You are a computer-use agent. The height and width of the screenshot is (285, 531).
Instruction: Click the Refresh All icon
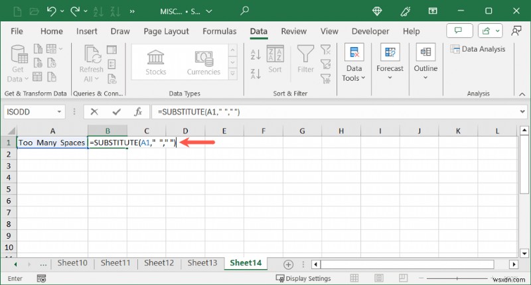click(x=92, y=54)
